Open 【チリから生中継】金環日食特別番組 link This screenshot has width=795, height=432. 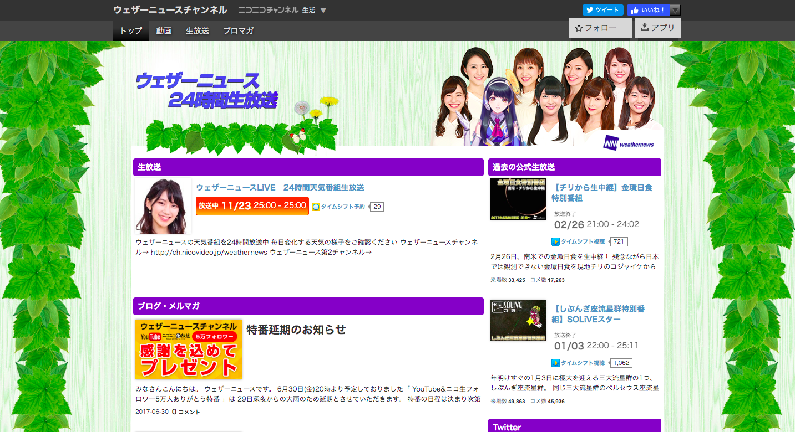coord(602,193)
